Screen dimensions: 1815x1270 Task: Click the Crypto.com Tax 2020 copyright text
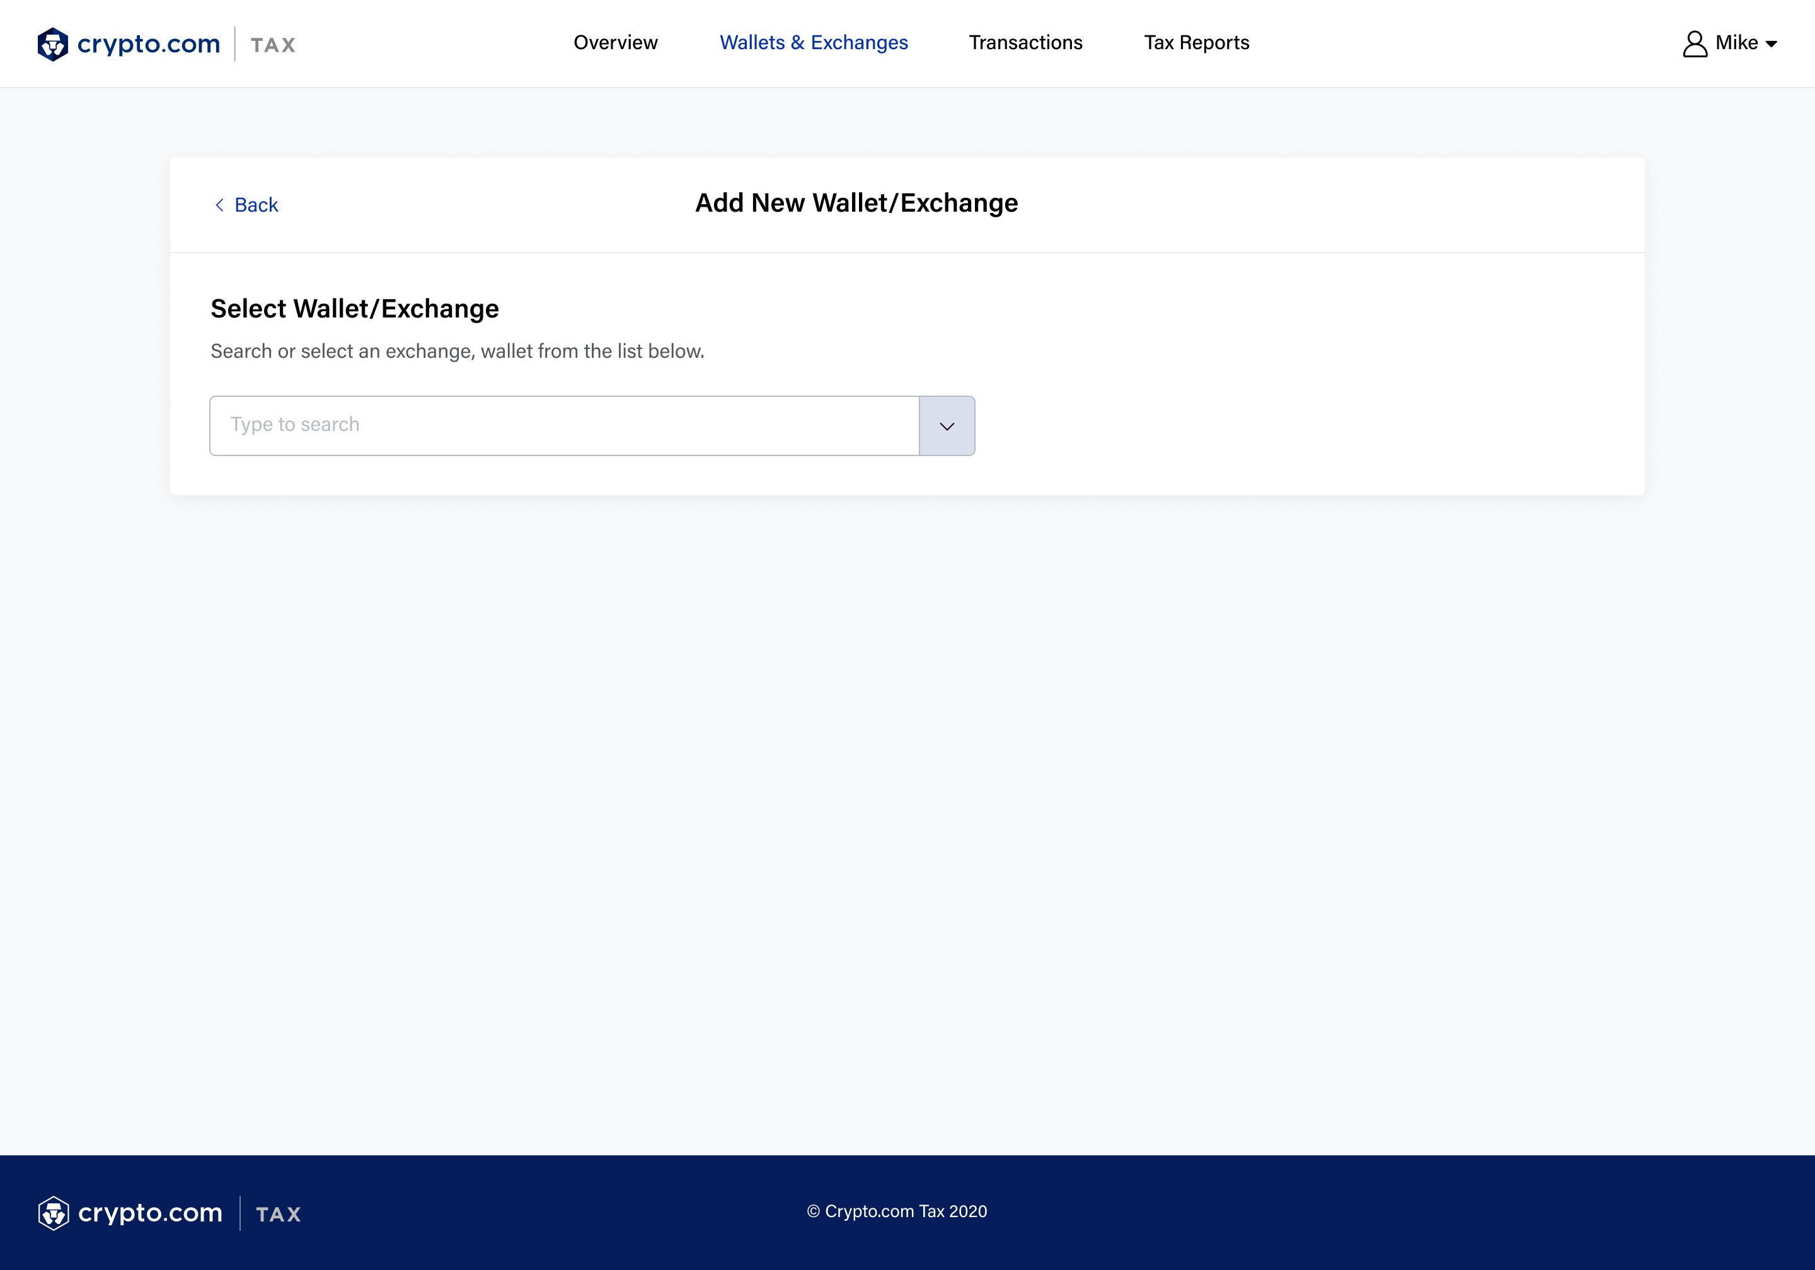[897, 1211]
